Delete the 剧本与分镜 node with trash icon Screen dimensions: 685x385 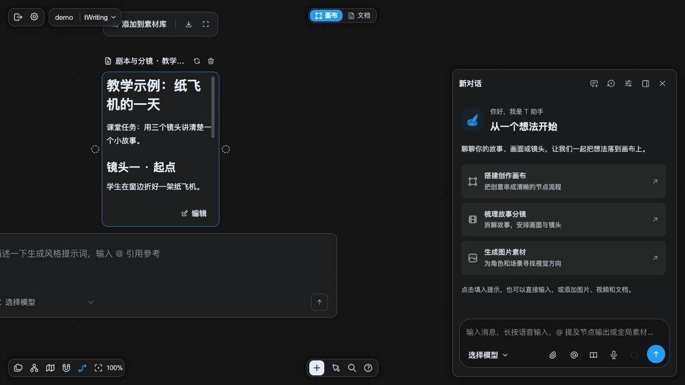click(211, 61)
